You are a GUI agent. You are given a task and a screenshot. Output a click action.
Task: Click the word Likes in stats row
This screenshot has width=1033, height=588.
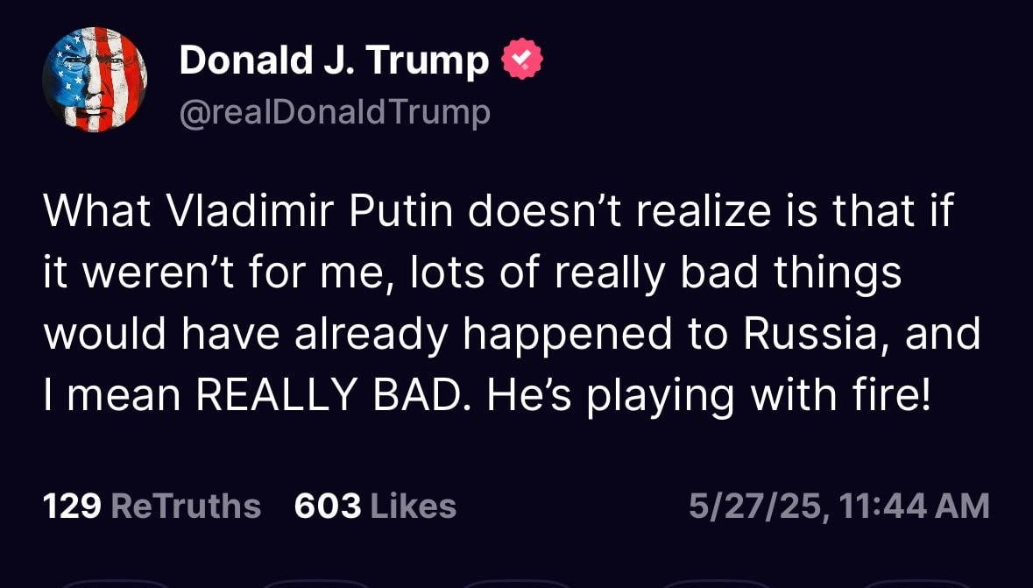(x=414, y=507)
